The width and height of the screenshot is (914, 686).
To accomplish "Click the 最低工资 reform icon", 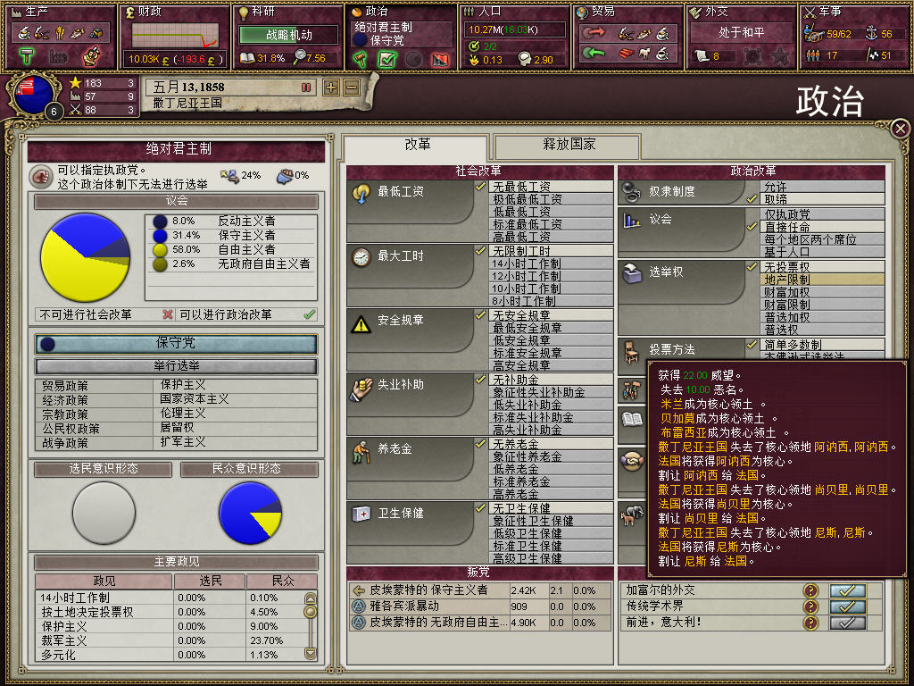I will 361,193.
